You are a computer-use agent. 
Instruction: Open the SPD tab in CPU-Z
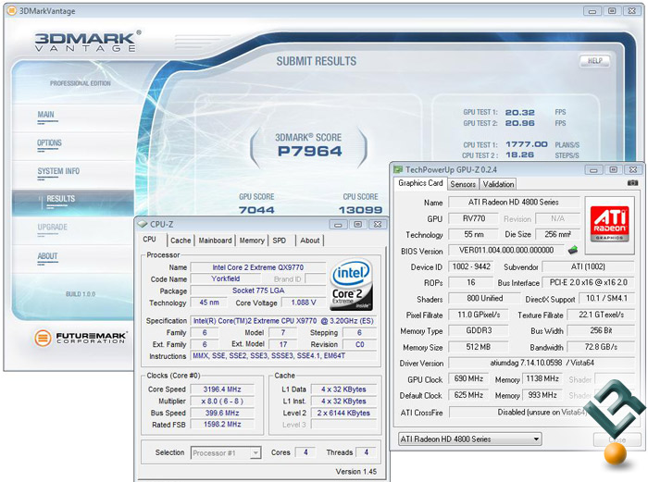pos(280,241)
